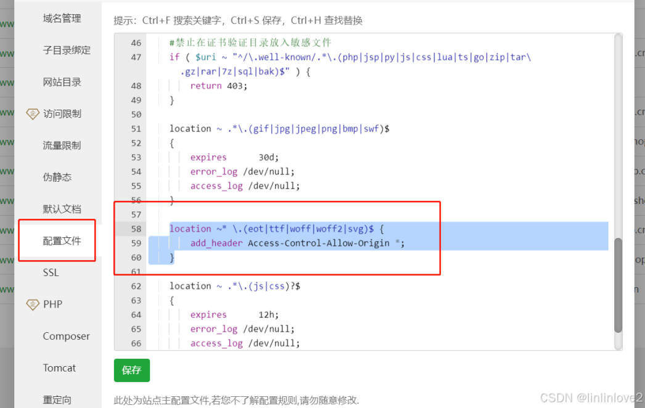Select the 流量限制 menu item
This screenshot has width=645, height=408.
tap(62, 145)
